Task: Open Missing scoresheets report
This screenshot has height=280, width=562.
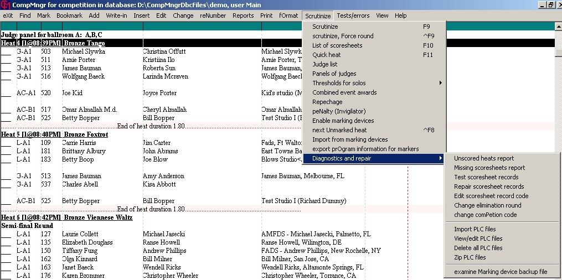Action: pyautogui.click(x=502, y=168)
